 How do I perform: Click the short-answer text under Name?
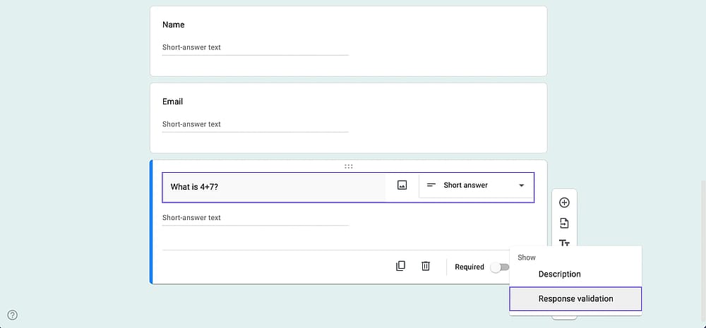[x=191, y=47]
